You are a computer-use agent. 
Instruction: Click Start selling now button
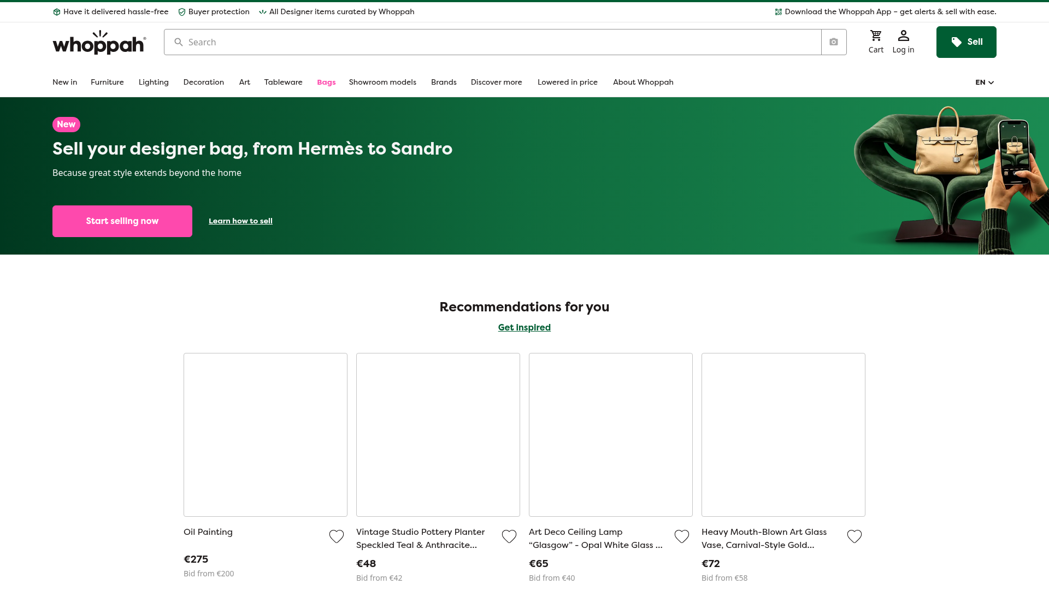click(122, 221)
